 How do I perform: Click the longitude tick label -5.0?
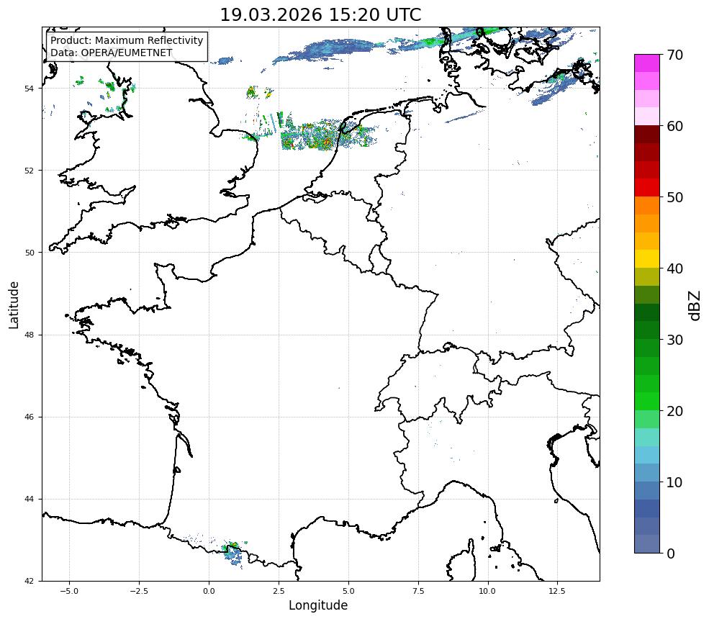69,590
